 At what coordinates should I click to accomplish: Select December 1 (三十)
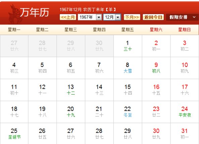[x=128, y=46]
